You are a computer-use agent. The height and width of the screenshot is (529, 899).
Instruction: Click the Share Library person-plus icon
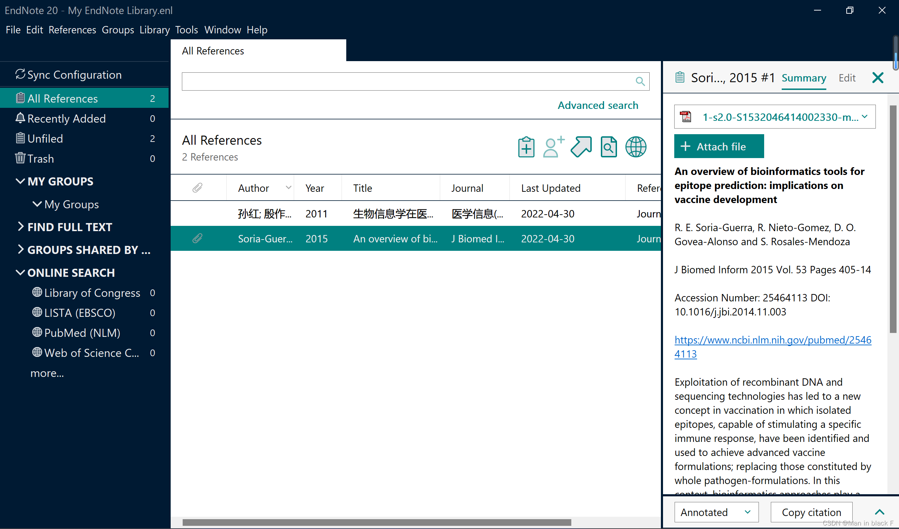click(553, 147)
